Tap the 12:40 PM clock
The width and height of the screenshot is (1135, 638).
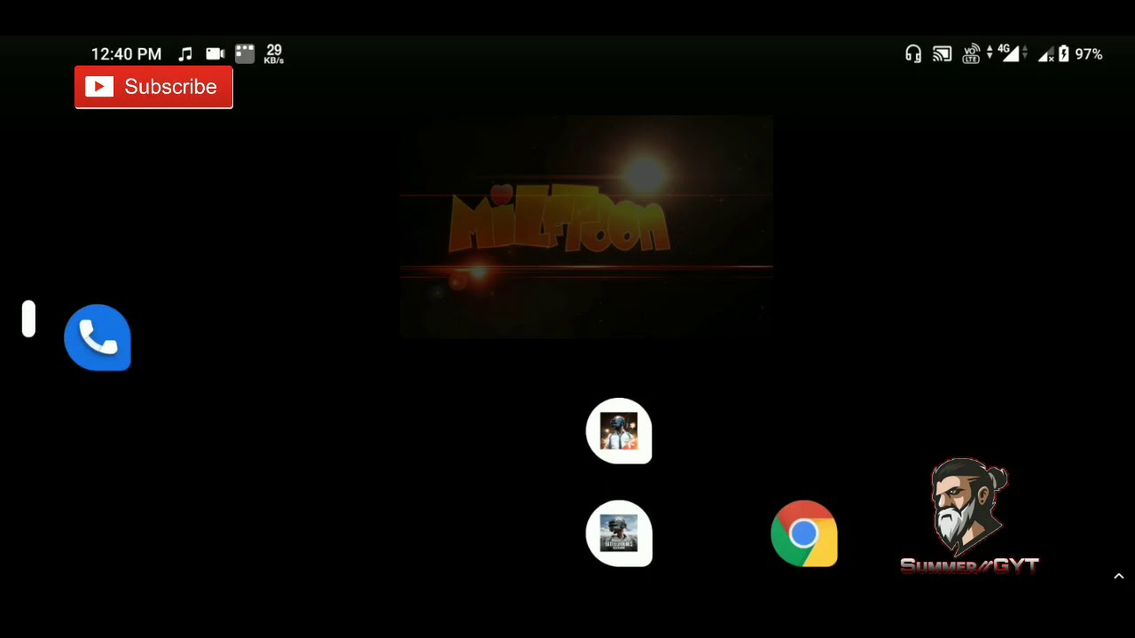pos(126,54)
